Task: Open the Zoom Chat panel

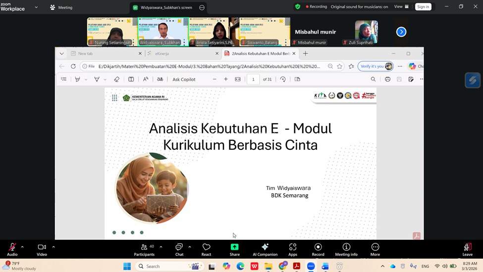Action: click(179, 248)
